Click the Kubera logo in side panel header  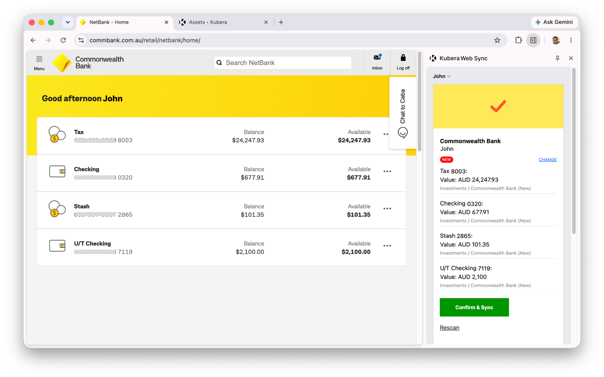(x=433, y=58)
